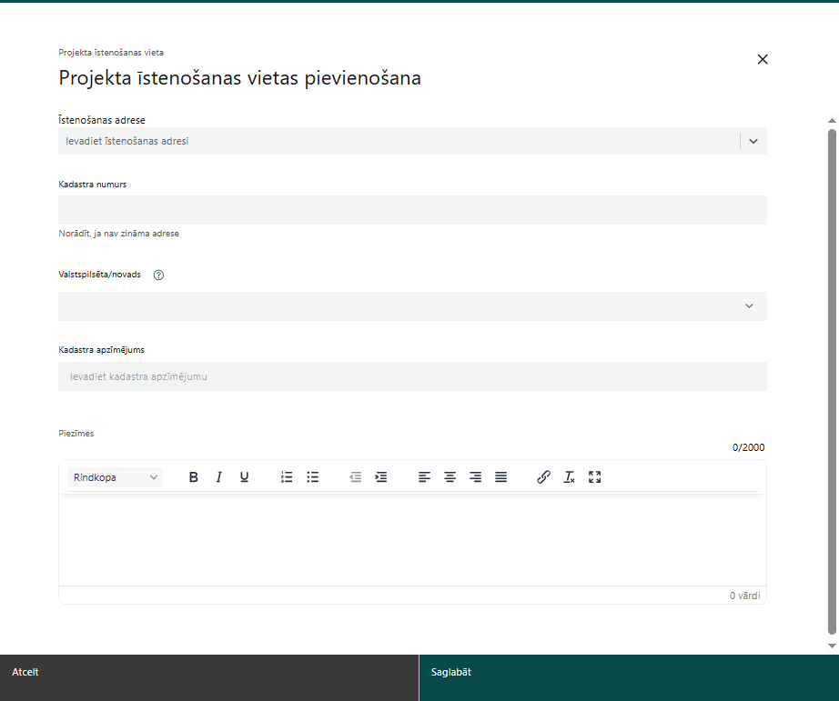The image size is (839, 701).
Task: Increase indent in the notes editor
Action: tap(381, 477)
